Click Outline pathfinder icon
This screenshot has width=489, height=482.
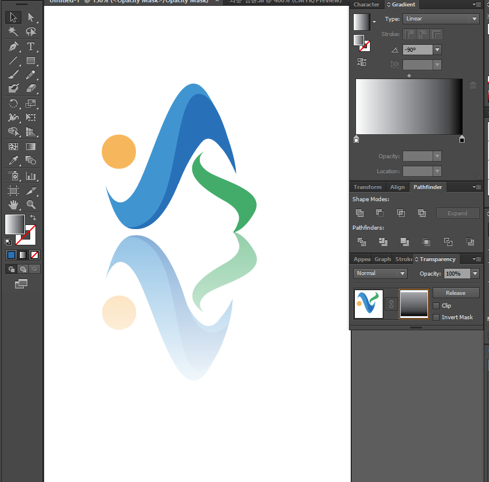coord(448,242)
